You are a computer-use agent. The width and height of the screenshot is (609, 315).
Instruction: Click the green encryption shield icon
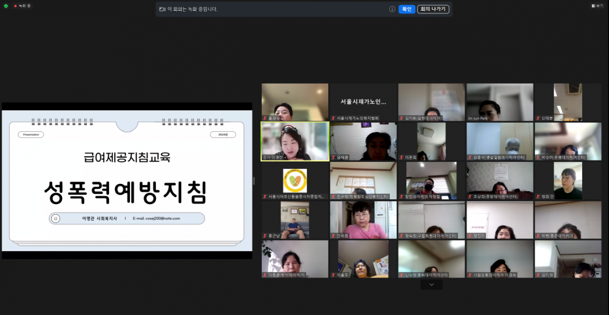coord(6,6)
